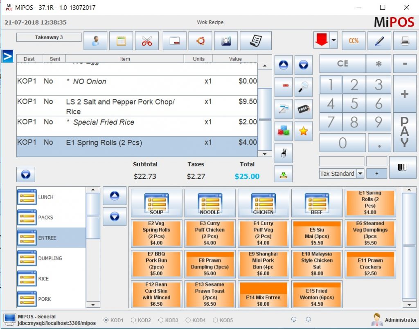Click the blue round arrow below ticket
The width and height of the screenshot is (419, 329).
[x=26, y=175]
